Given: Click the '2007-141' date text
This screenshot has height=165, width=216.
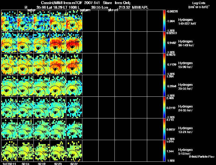Looking at the screenshot, I should pos(92,3).
